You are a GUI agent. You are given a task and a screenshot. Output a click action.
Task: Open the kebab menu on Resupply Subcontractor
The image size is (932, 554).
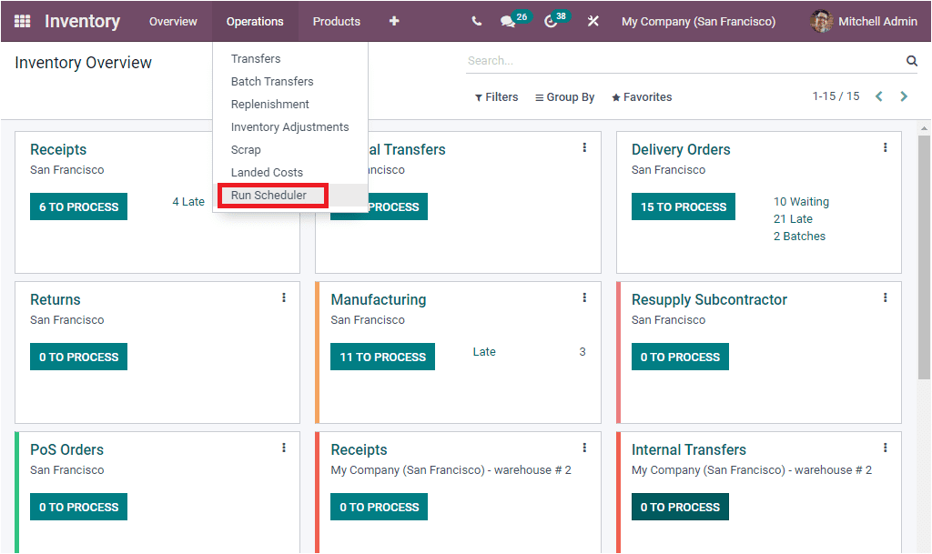[x=885, y=297]
